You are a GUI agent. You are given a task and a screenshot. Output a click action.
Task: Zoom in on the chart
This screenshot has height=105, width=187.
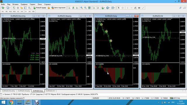point(82,8)
